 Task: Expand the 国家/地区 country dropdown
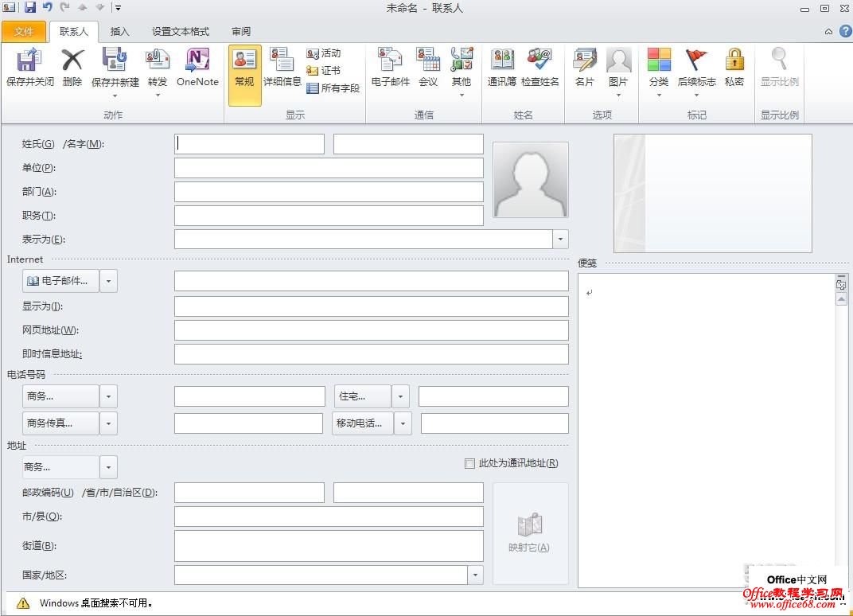tap(475, 573)
